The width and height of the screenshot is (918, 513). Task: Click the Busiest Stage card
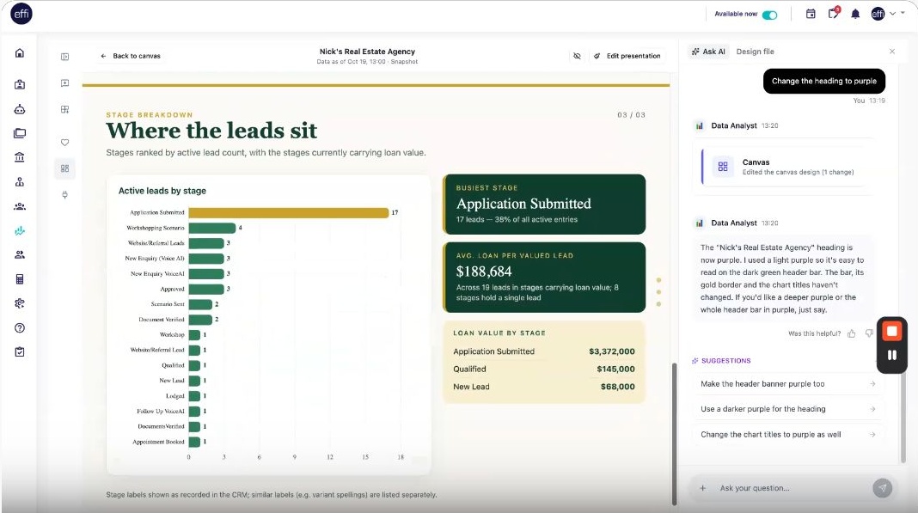(x=544, y=205)
